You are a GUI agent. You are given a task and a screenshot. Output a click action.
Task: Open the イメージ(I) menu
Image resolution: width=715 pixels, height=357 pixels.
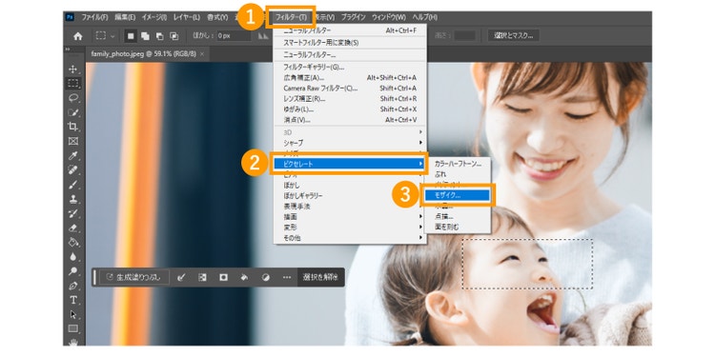coord(154,17)
